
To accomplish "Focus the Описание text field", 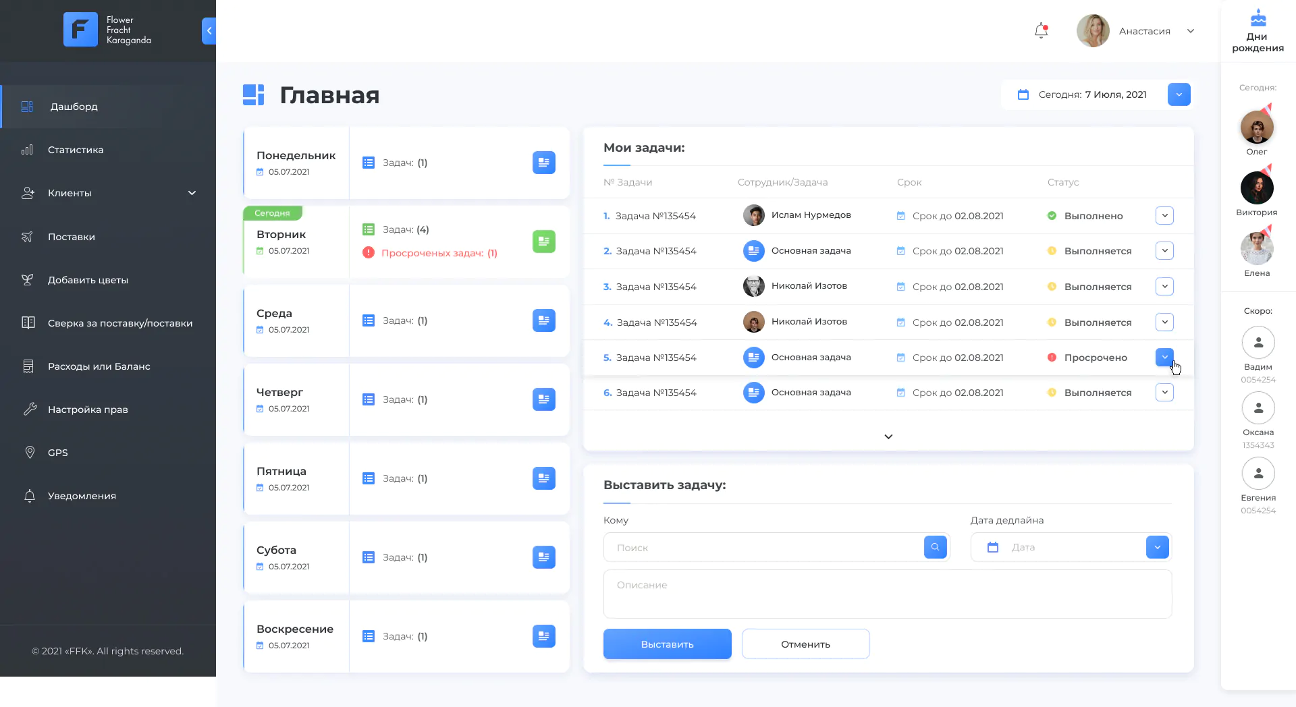I will click(888, 594).
